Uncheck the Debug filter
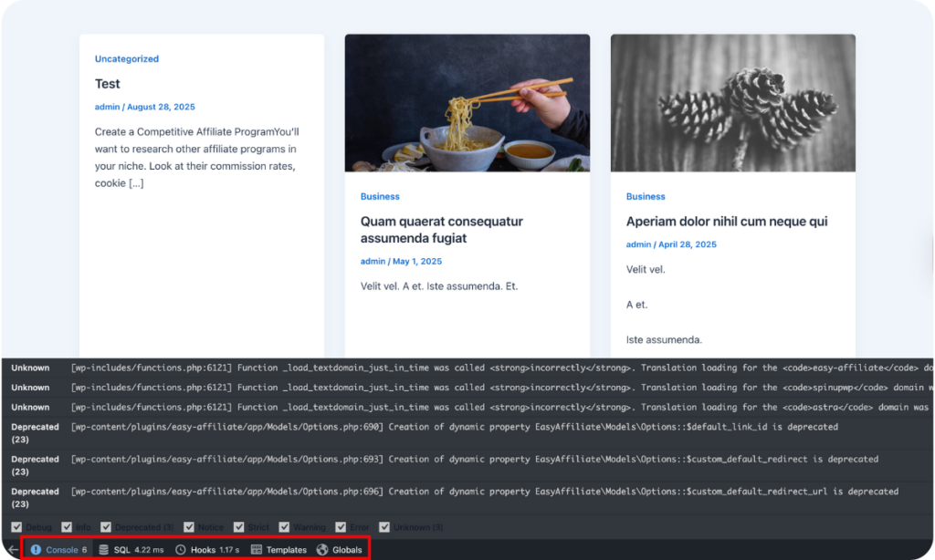 [x=16, y=526]
